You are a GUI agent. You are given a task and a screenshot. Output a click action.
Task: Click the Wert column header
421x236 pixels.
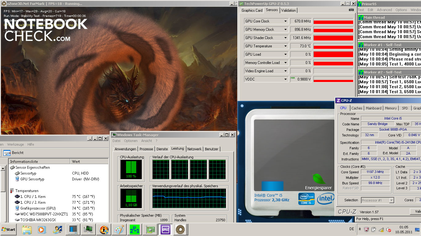[90, 161]
